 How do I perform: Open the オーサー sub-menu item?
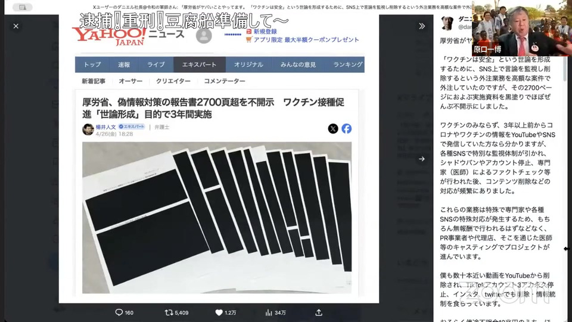point(130,81)
